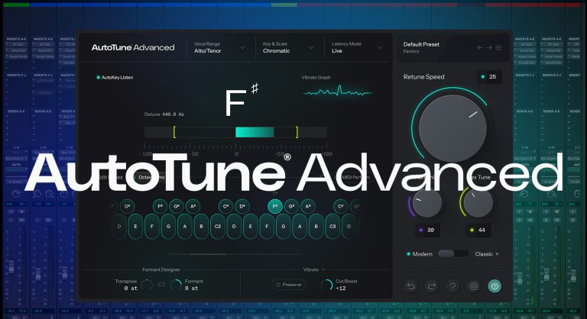The height and width of the screenshot is (319, 587).
Task: Click the large Retune Speed knob
Action: (x=452, y=128)
